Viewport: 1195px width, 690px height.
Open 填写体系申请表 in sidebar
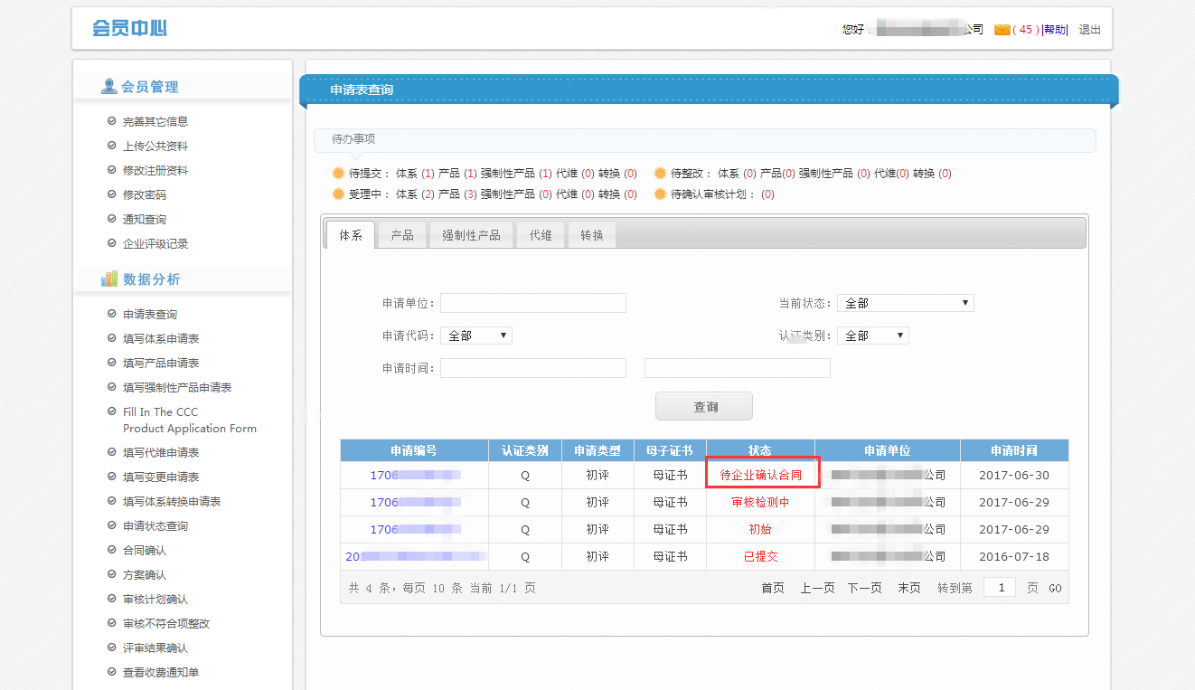point(161,338)
